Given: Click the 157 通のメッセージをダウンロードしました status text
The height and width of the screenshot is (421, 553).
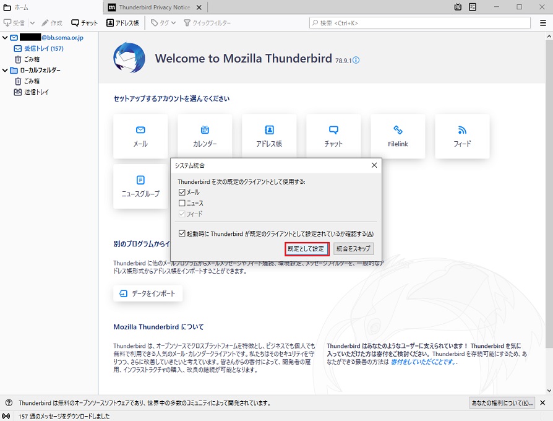Looking at the screenshot, I should click(64, 417).
